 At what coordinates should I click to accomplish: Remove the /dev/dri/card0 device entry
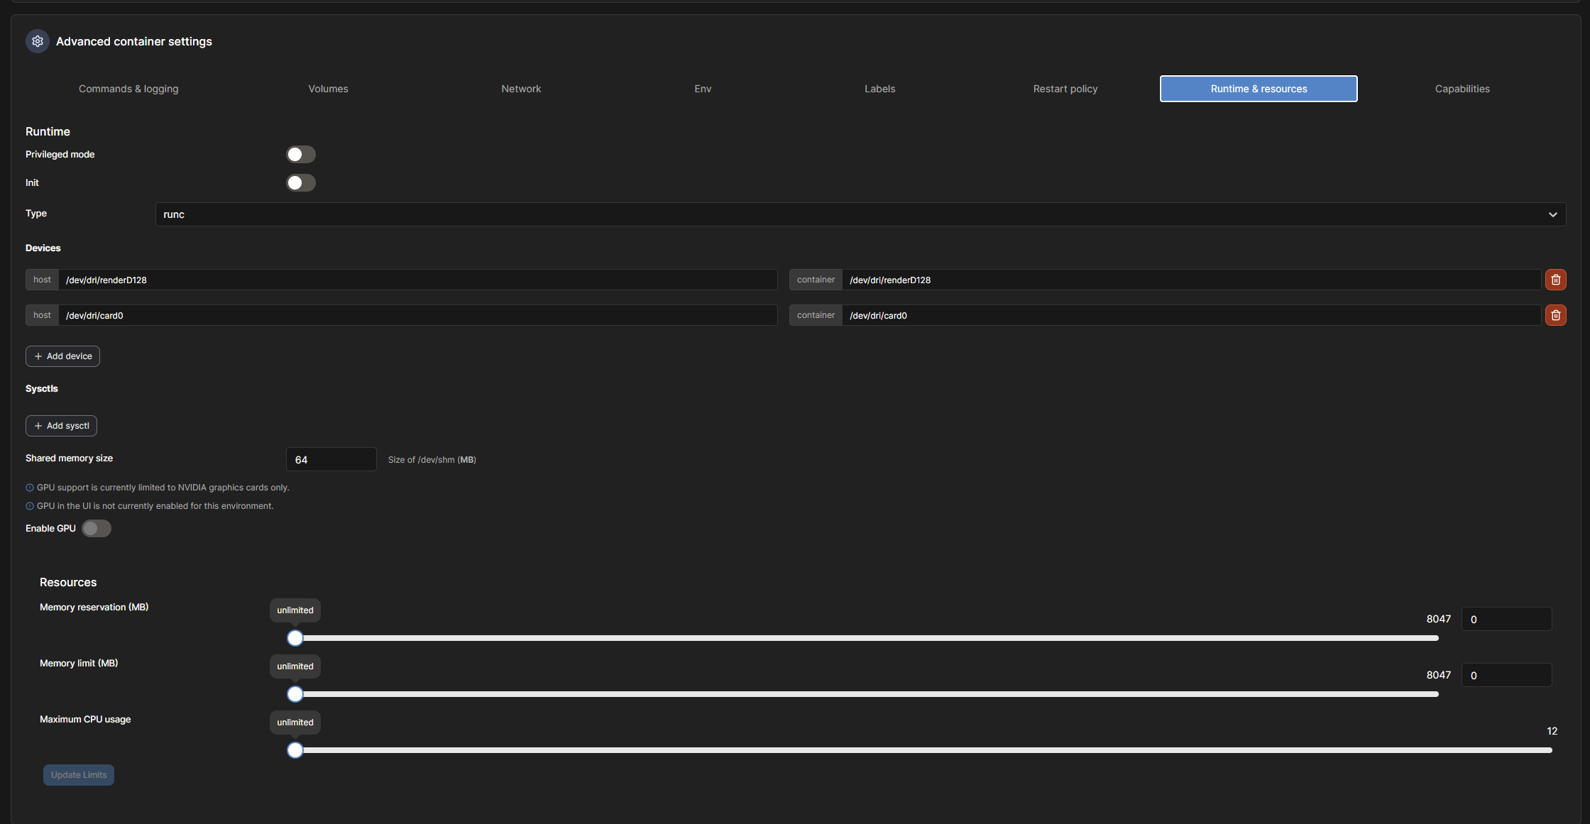1555,315
